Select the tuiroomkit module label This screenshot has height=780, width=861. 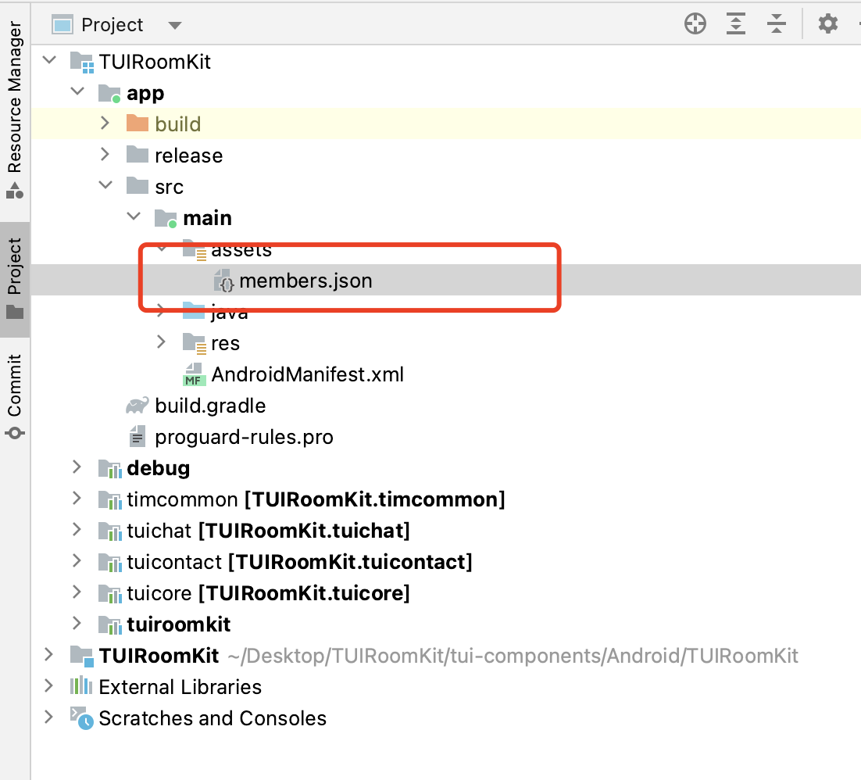coord(178,624)
